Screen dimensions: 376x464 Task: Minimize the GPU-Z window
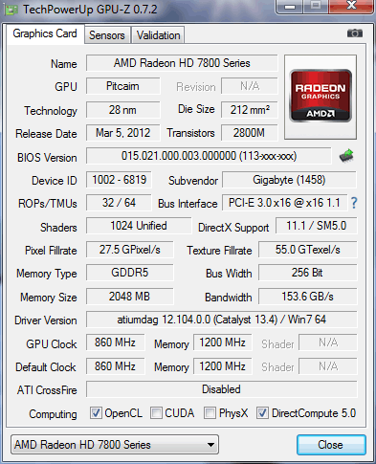coord(290,7)
